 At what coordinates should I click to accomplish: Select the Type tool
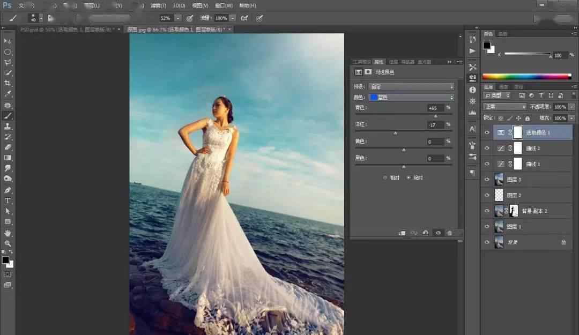pos(8,200)
